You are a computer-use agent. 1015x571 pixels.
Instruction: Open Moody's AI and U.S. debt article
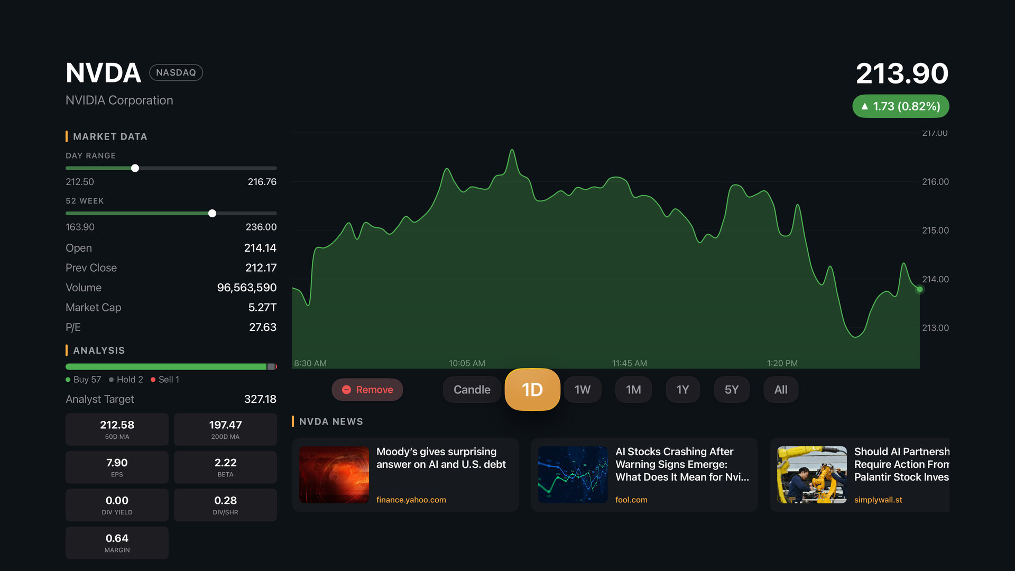pos(405,475)
